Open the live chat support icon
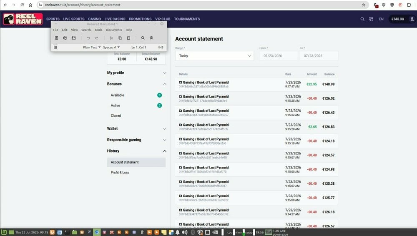417x236 pixels. coord(371,19)
